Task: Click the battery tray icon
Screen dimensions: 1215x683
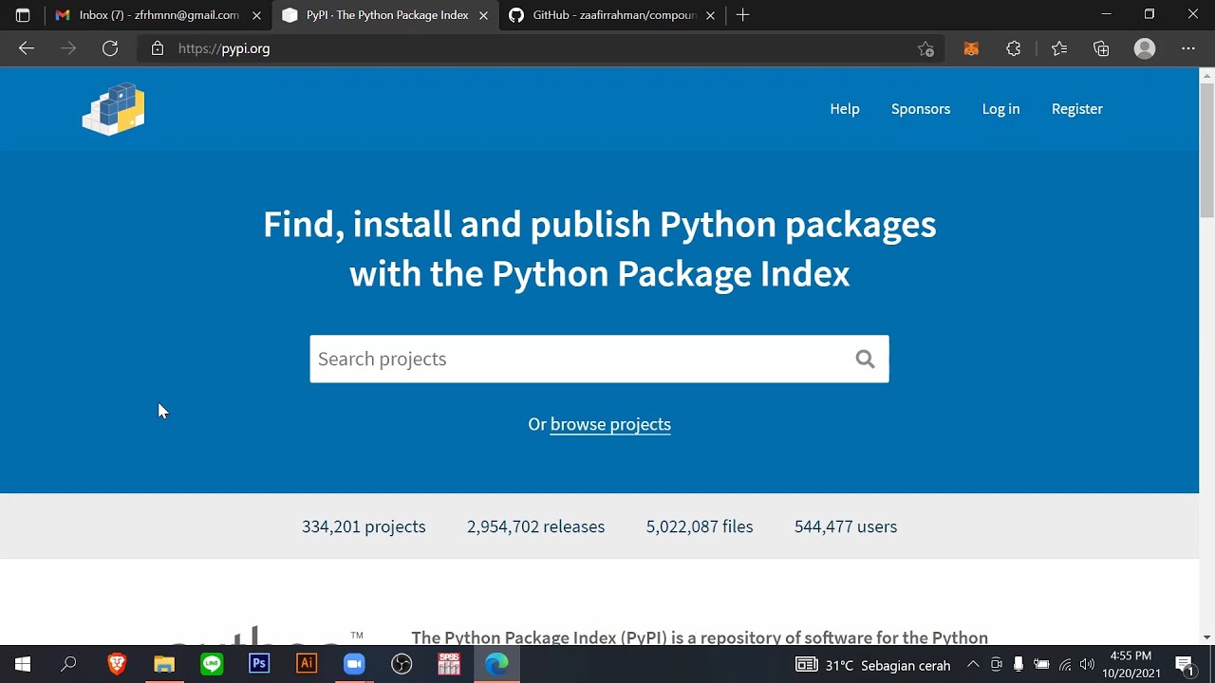Action: tap(1041, 665)
